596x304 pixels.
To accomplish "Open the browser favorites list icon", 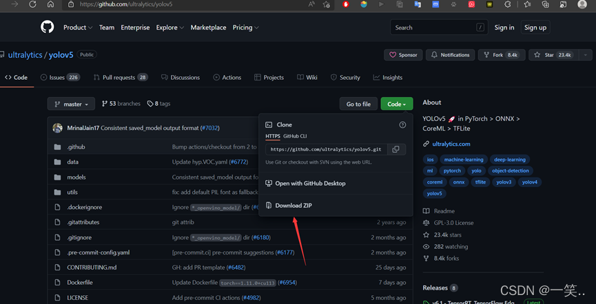I will pos(527,4).
